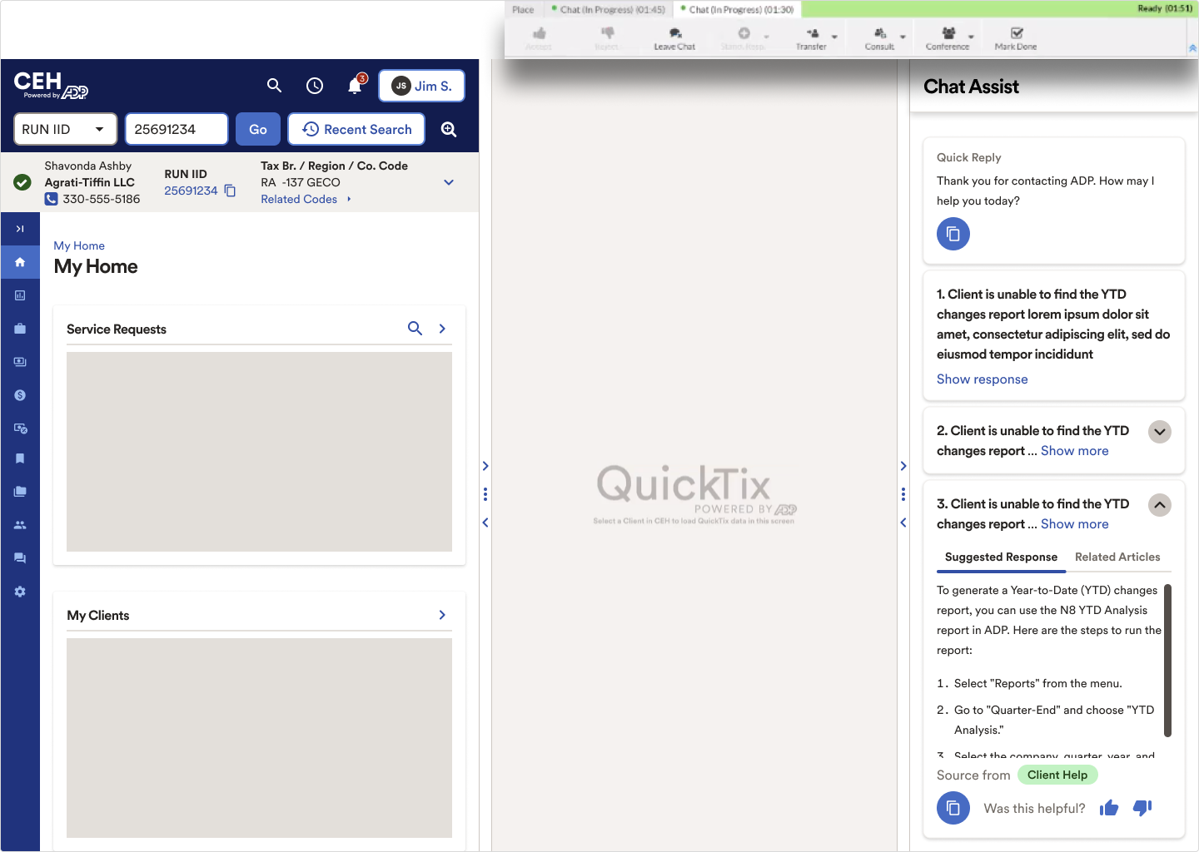
Task: Open the history clock icon
Action: click(x=315, y=86)
